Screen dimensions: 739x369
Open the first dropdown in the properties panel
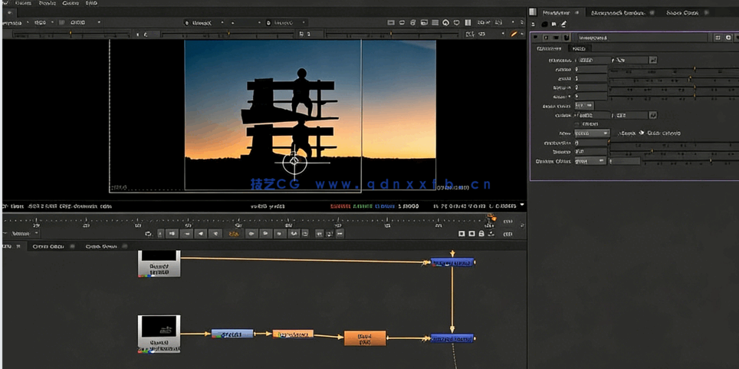[x=592, y=133]
